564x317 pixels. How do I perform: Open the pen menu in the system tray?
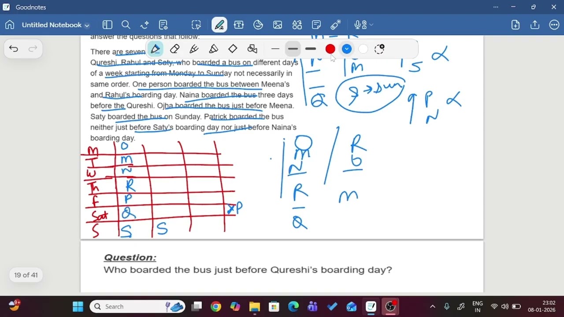461,306
